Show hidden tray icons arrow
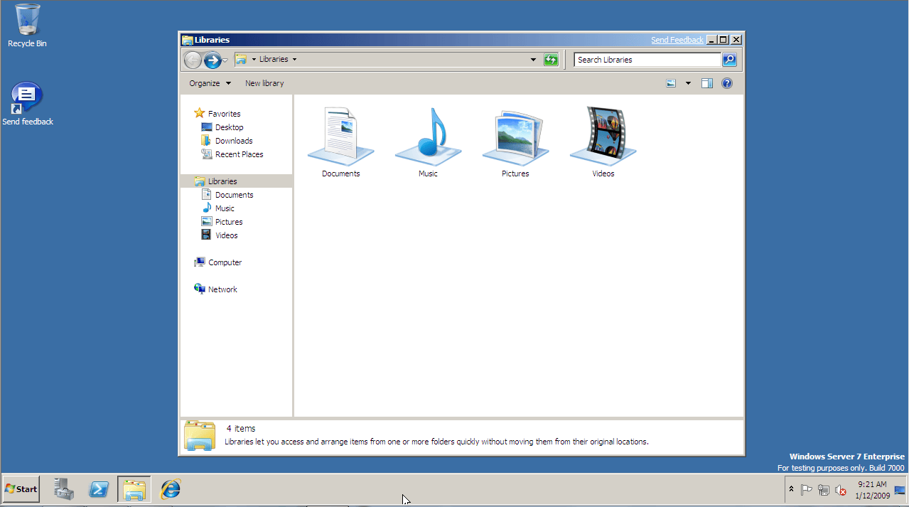Image resolution: width=909 pixels, height=507 pixels. [791, 489]
